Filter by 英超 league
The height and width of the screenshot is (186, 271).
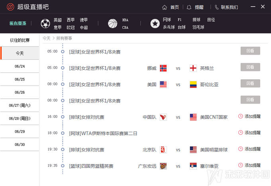tap(57, 20)
